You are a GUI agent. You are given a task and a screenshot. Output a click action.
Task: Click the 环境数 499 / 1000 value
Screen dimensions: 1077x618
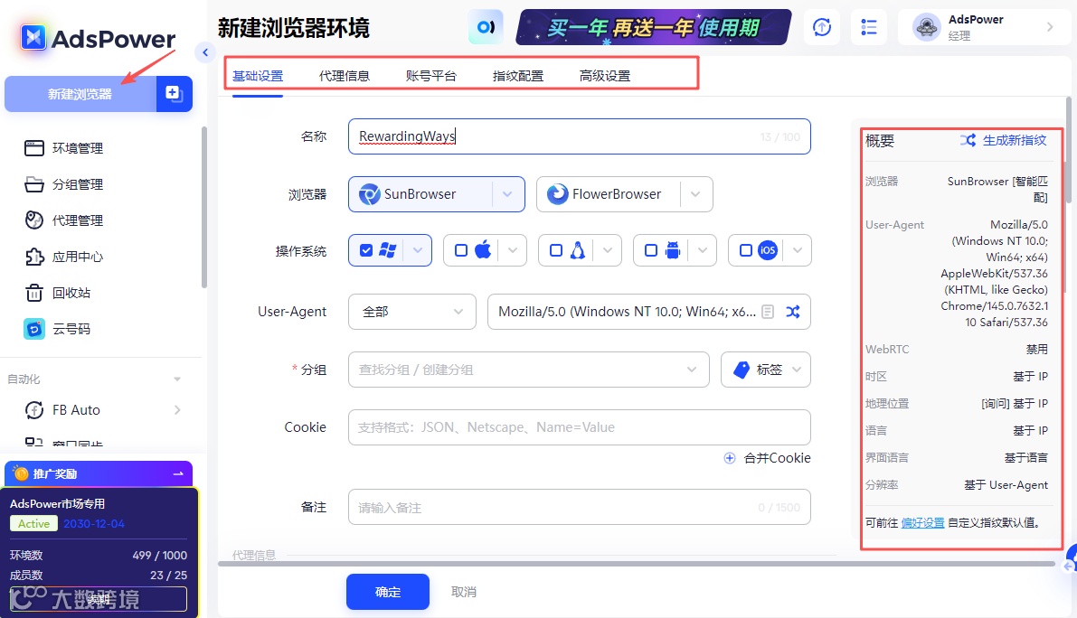click(159, 555)
